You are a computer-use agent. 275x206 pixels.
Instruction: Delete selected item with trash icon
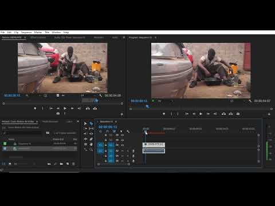(x=73, y=164)
